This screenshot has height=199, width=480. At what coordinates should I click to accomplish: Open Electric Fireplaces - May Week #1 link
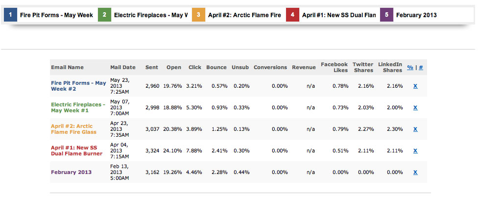[78, 107]
